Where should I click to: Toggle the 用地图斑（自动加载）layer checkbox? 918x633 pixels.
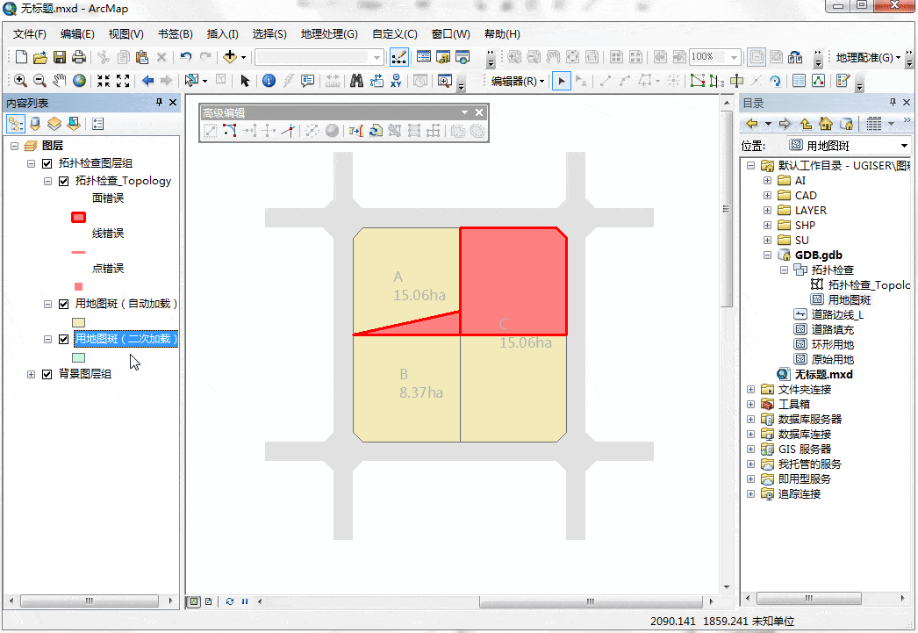(x=64, y=304)
